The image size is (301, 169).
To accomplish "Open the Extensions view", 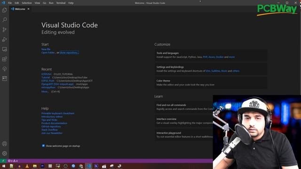I will tap(5, 59).
